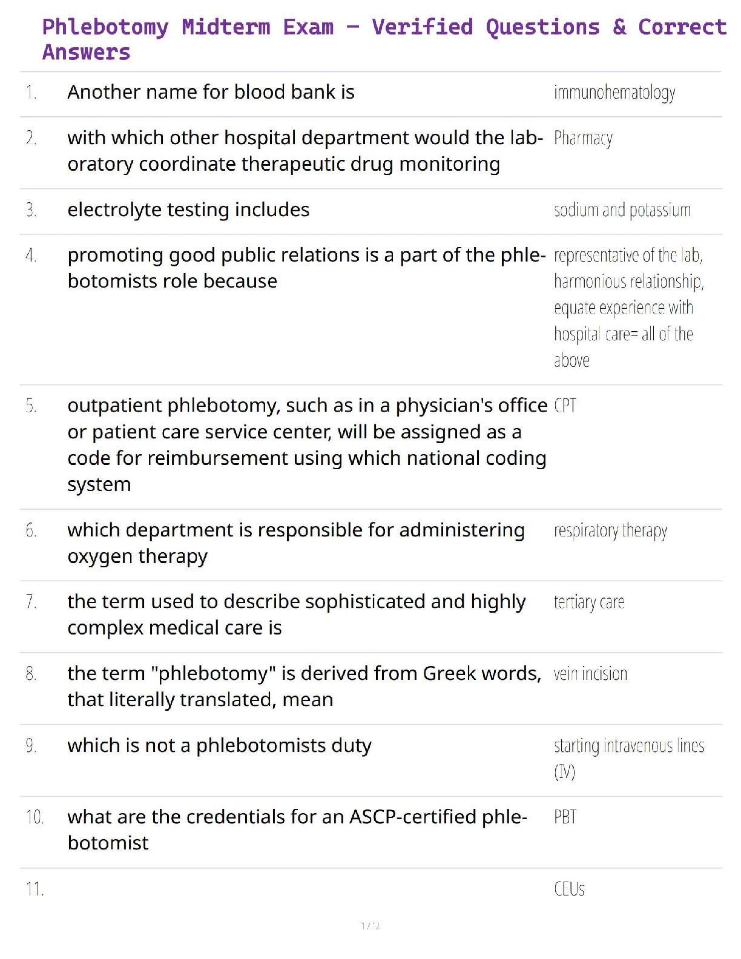Click the answer 'immunohematology'
Viewport: 741px width, 959px height.
614,93
